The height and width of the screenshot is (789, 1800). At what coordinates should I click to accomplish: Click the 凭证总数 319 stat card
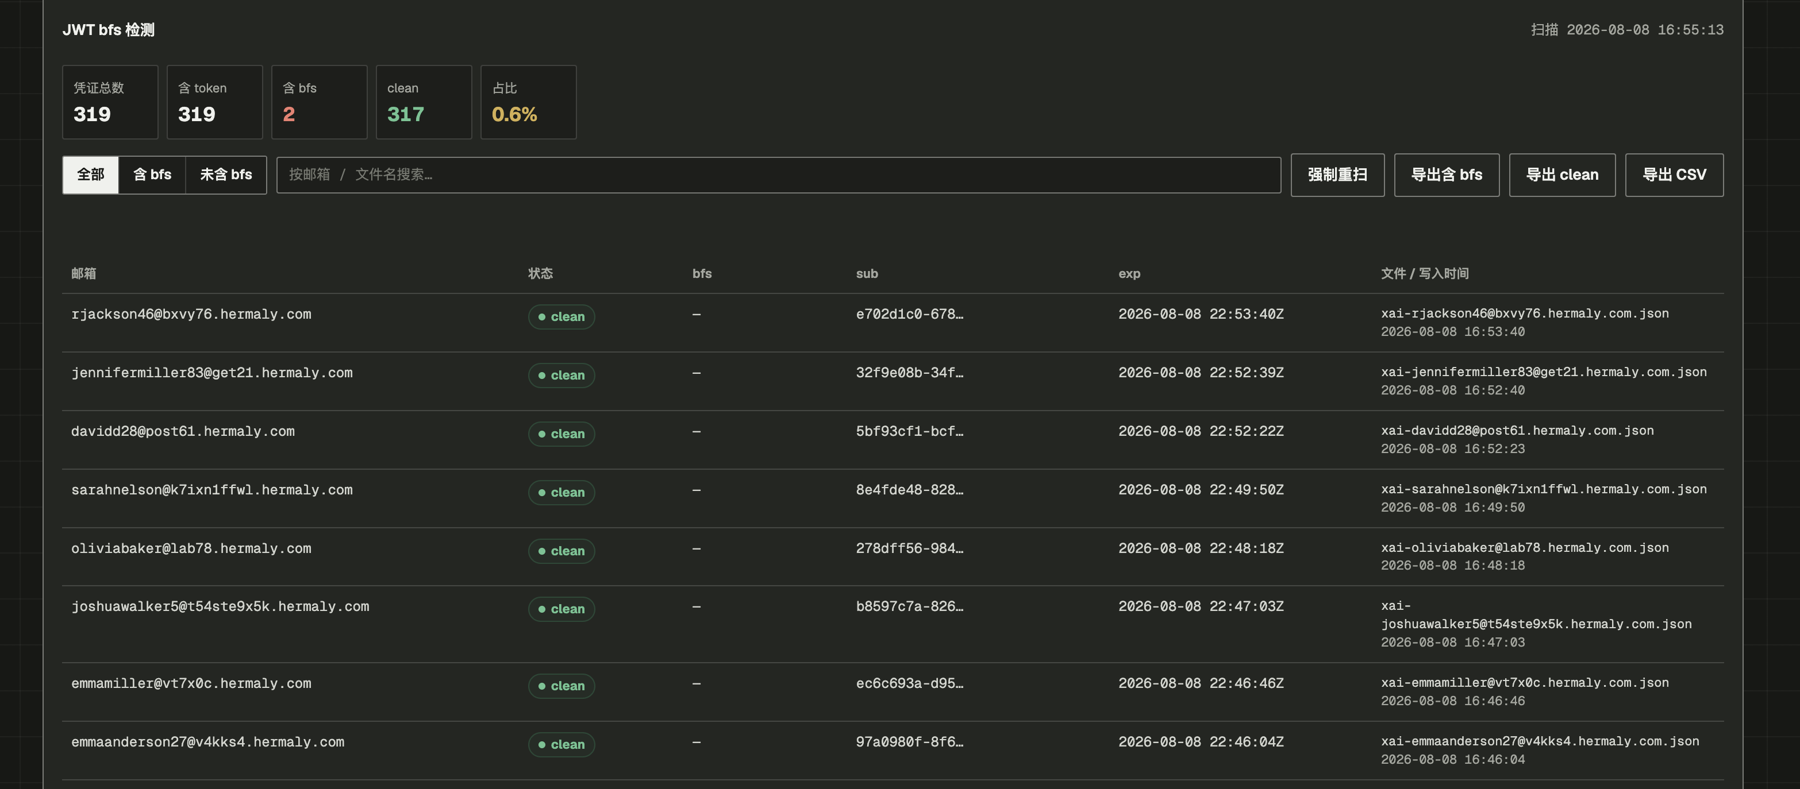pyautogui.click(x=110, y=102)
